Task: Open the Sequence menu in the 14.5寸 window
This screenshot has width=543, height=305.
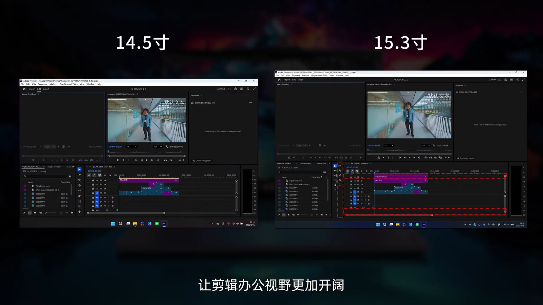Action: (43, 84)
